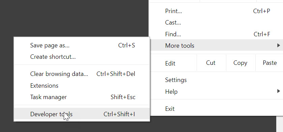This screenshot has height=132, width=283.
Task: Open Clear browsing data... dialog
Action: (82, 74)
